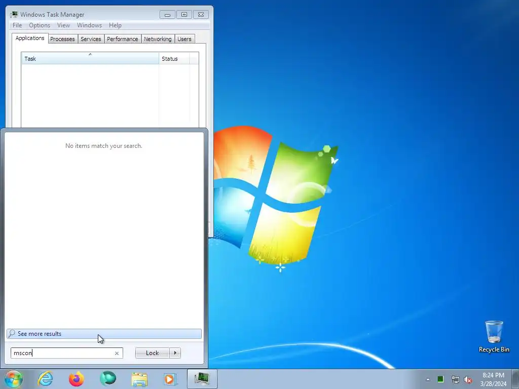Open the Help menu in Task Manager
This screenshot has width=519, height=389.
click(115, 25)
